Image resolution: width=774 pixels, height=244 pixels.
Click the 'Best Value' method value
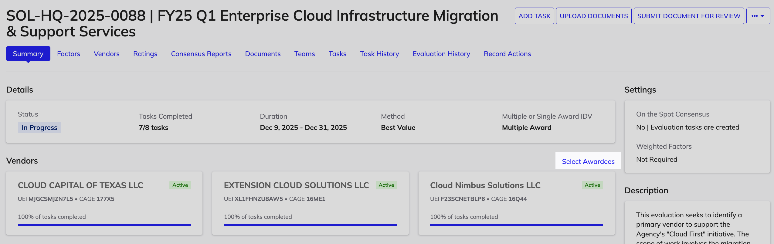tap(398, 127)
